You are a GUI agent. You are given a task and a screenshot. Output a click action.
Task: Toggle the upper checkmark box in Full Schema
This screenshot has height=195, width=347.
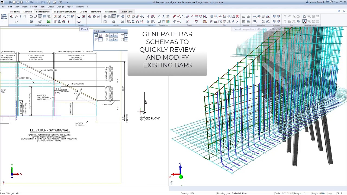click(126, 35)
